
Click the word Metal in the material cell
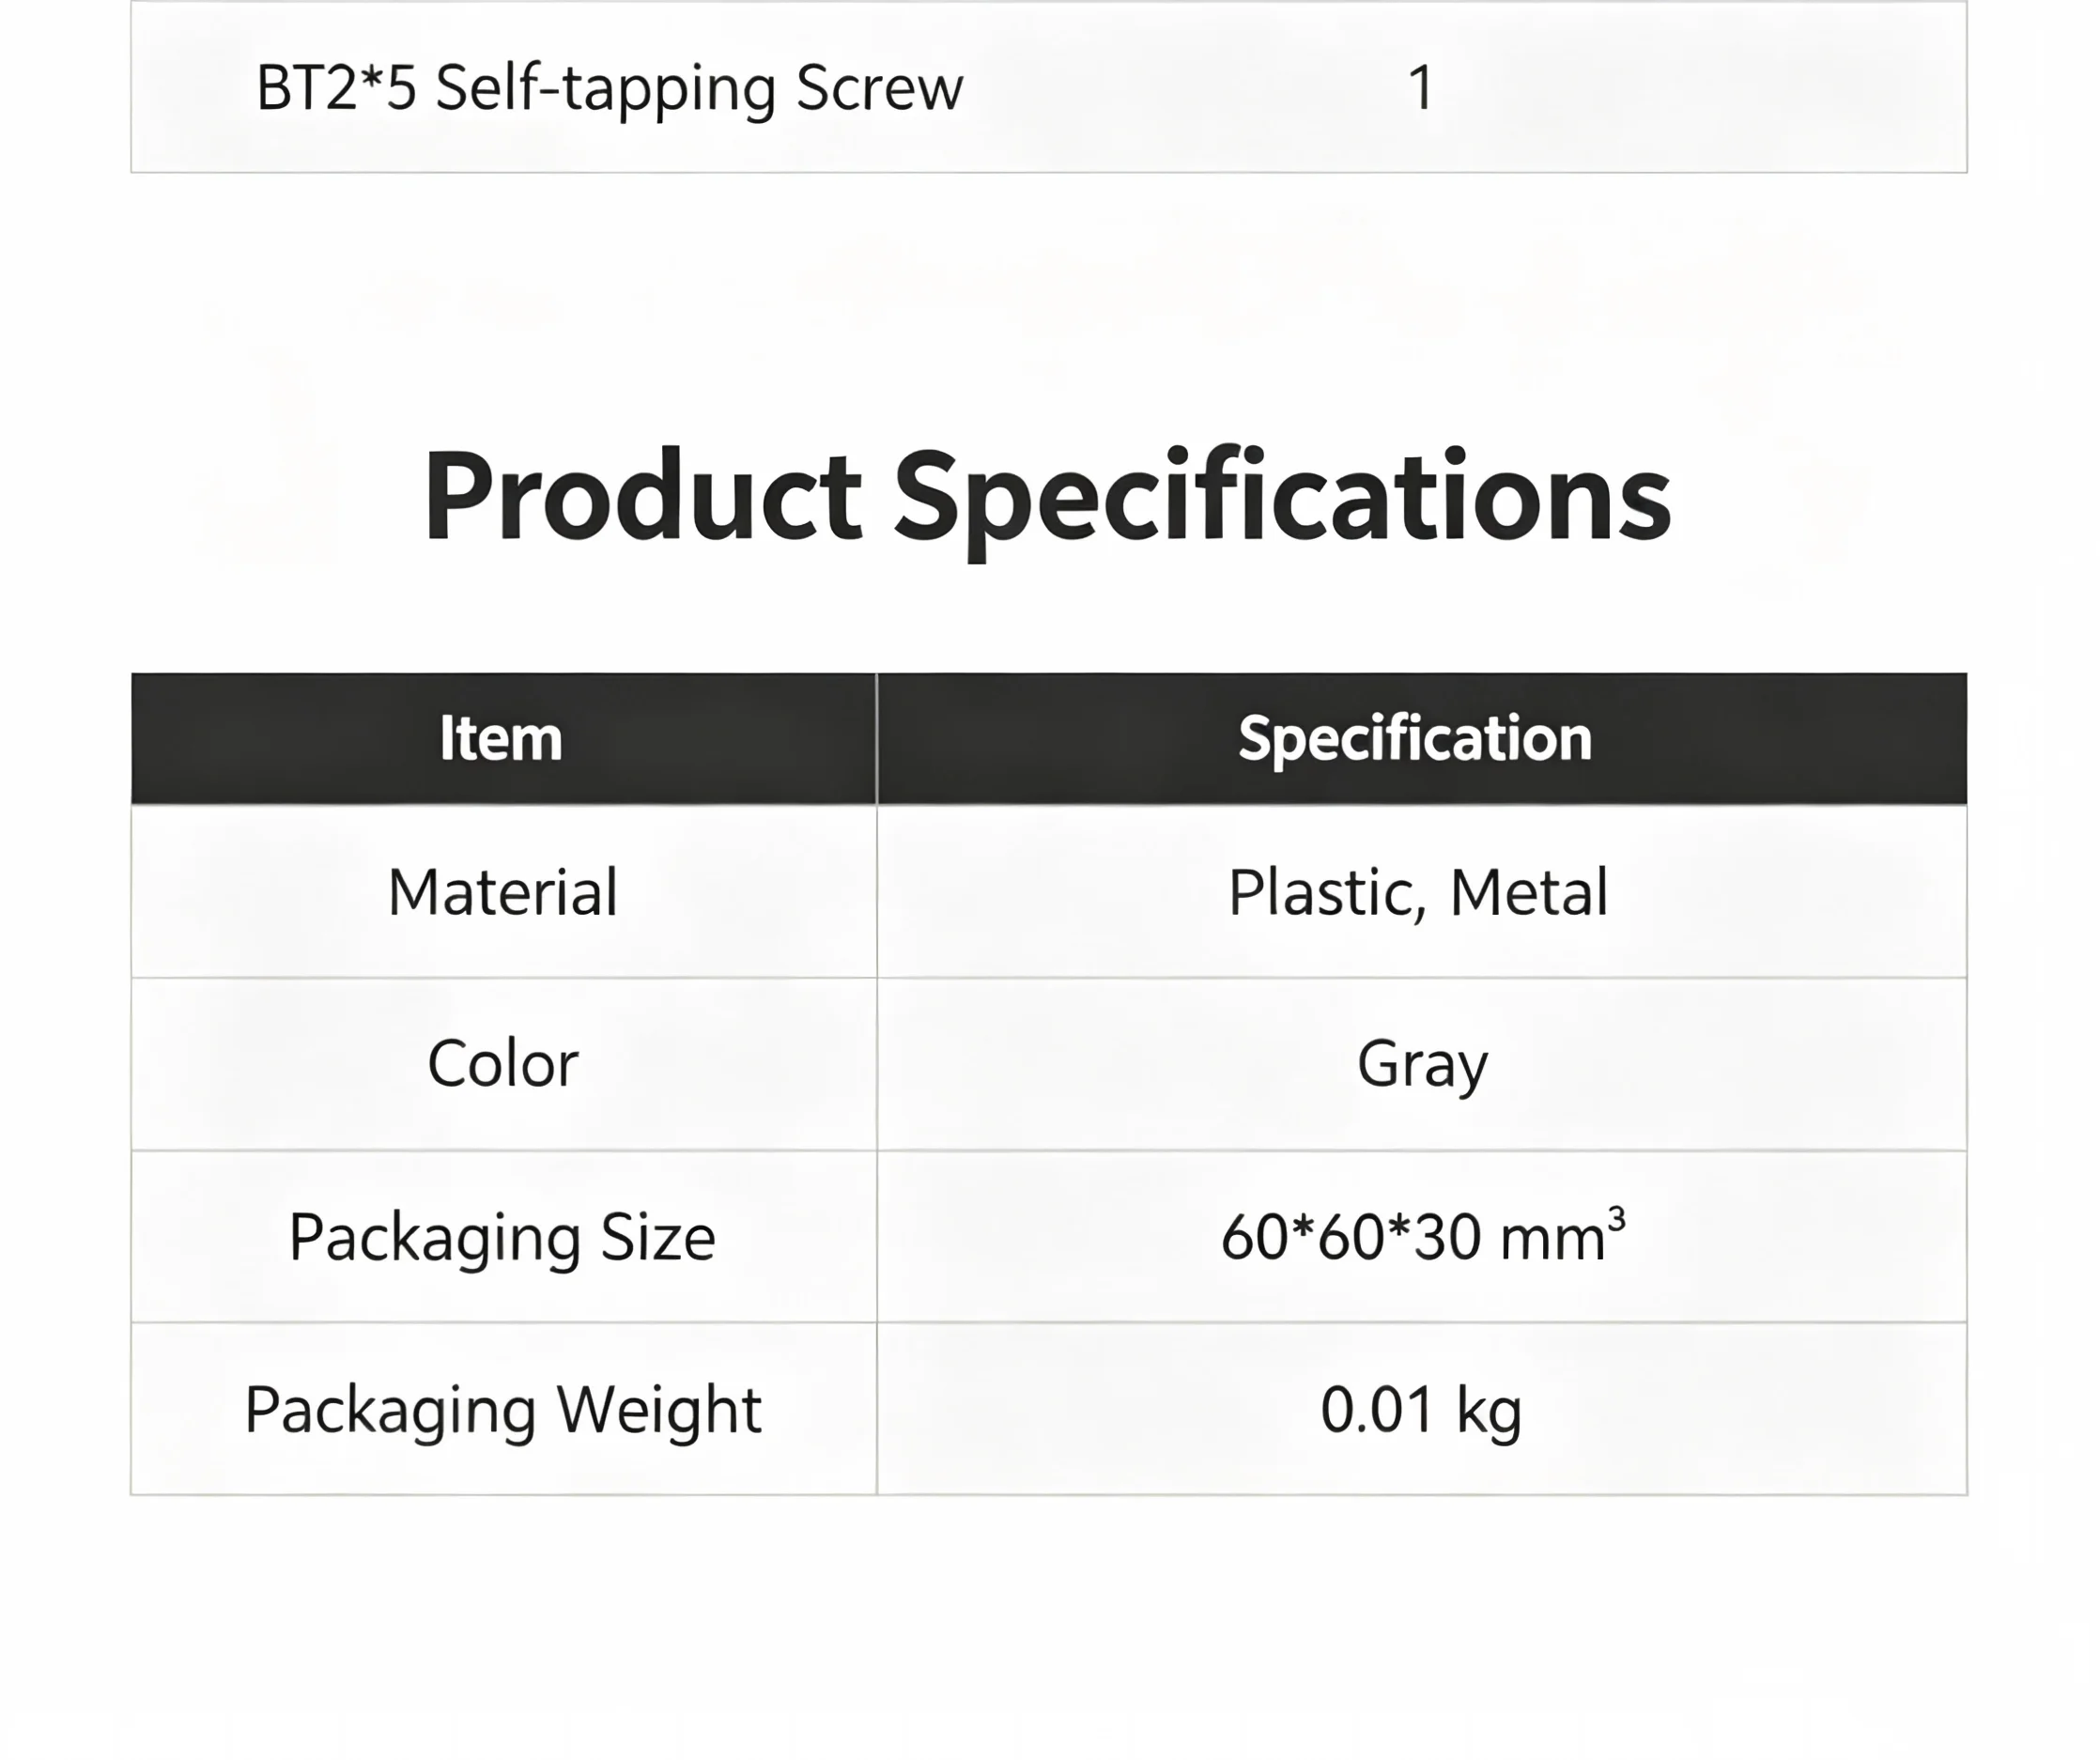(x=1529, y=892)
